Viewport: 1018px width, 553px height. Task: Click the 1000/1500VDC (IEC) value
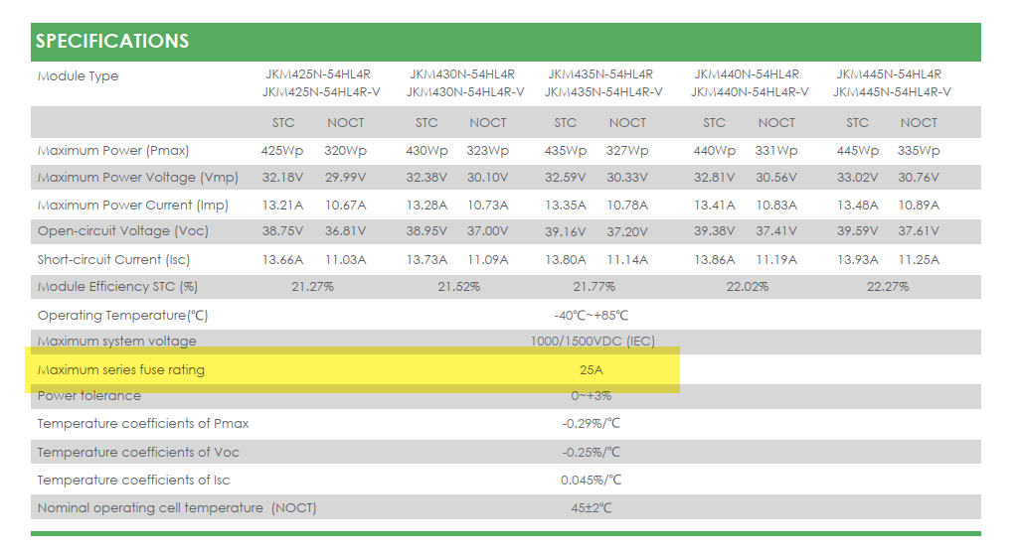(x=593, y=341)
